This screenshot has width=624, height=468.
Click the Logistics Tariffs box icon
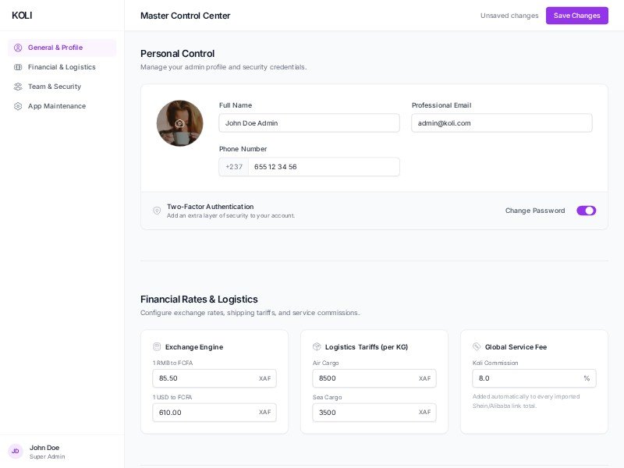click(317, 346)
